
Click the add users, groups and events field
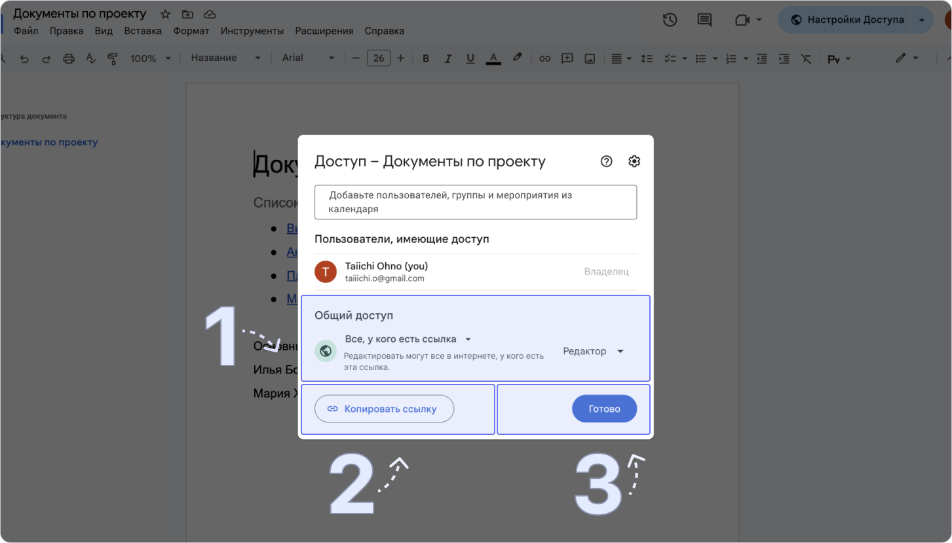475,202
